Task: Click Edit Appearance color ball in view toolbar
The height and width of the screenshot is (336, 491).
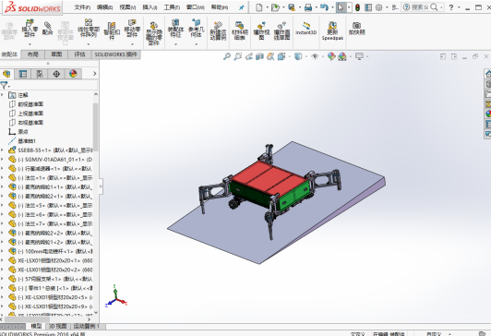Action: point(331,56)
